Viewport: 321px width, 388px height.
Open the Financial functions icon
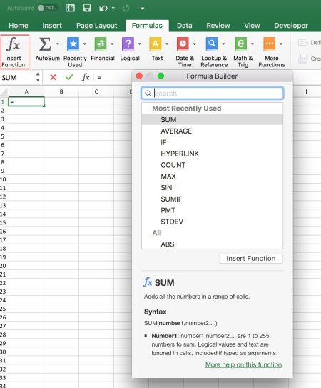pos(101,44)
